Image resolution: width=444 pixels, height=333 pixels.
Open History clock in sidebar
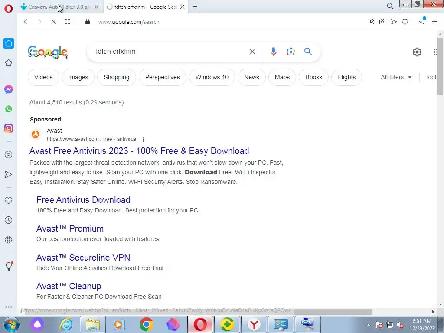[9, 220]
